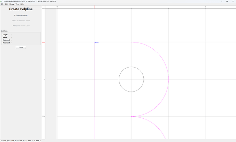This screenshot has width=236, height=142.
Task: Click the Length label in Last Span
Action: click(5, 35)
